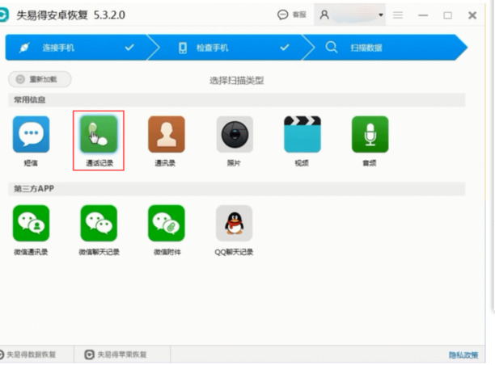Go to the 检查手机 step
495x365 pixels.
[232, 48]
